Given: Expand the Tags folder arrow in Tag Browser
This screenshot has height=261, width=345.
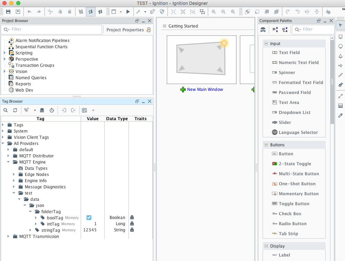Looking at the screenshot, I should [3, 125].
